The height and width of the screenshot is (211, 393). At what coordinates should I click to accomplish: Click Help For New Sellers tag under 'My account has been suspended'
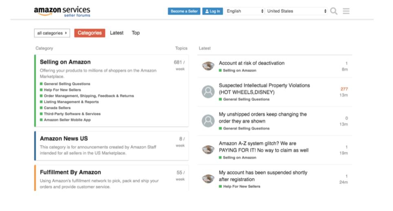240,187
